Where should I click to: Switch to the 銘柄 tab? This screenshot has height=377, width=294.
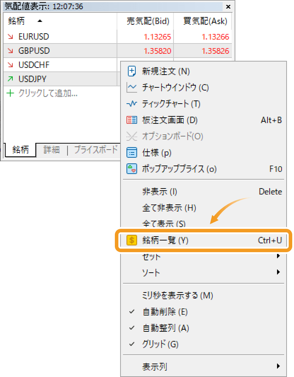(x=20, y=150)
